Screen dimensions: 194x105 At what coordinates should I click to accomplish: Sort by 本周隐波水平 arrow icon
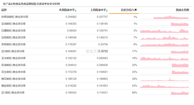tap(75, 11)
